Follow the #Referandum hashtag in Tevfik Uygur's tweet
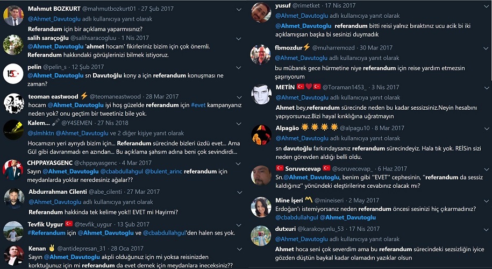This screenshot has height=269, width=492. tap(46, 233)
